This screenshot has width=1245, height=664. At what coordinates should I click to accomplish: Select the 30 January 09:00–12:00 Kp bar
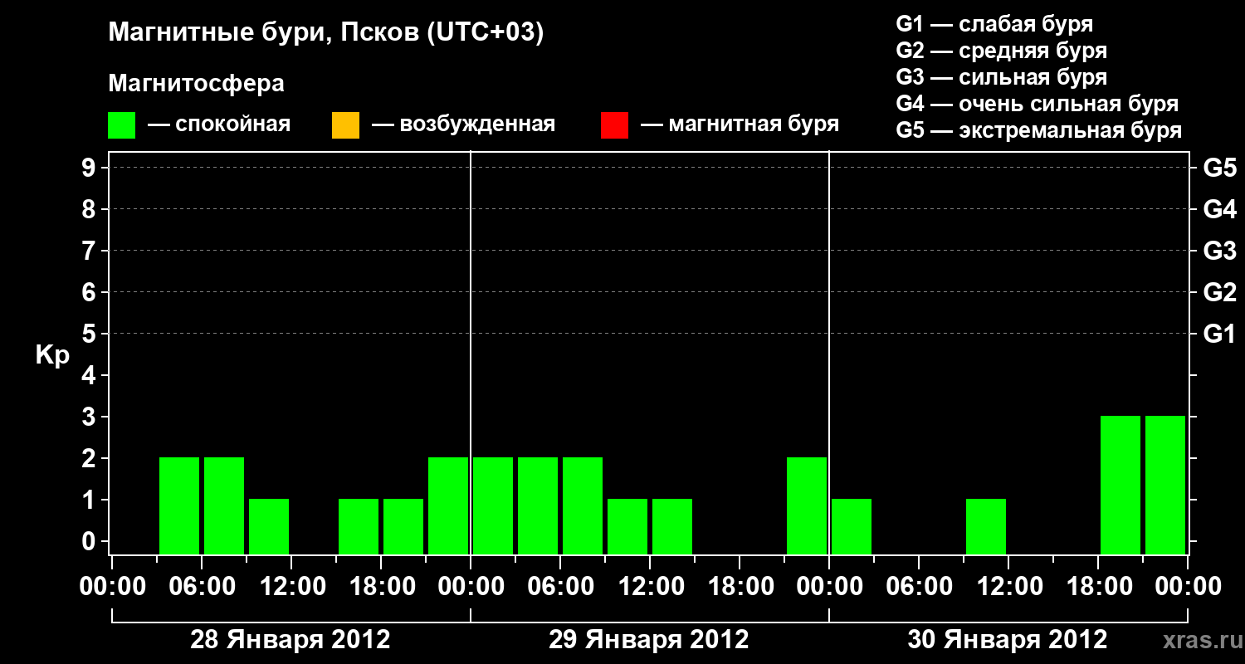tap(986, 526)
